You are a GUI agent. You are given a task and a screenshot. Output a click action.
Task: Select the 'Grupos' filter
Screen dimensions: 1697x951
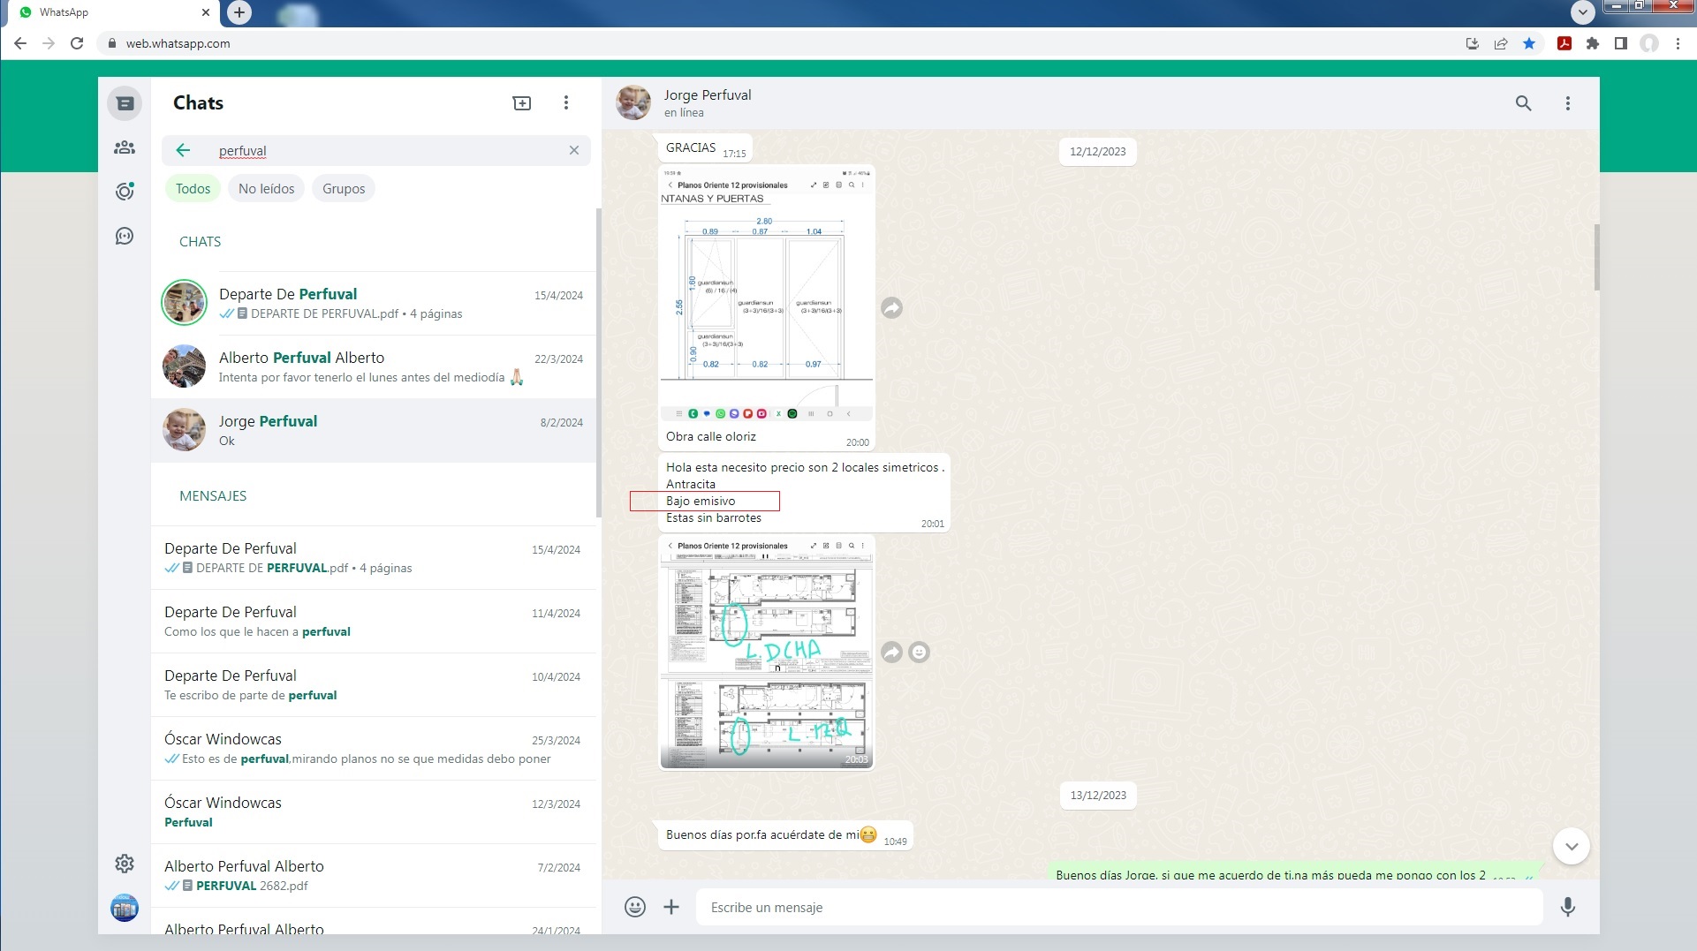(344, 189)
